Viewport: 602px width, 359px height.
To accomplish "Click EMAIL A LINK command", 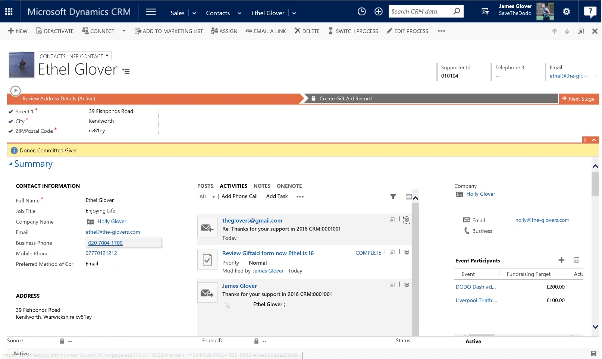I will pos(266,31).
